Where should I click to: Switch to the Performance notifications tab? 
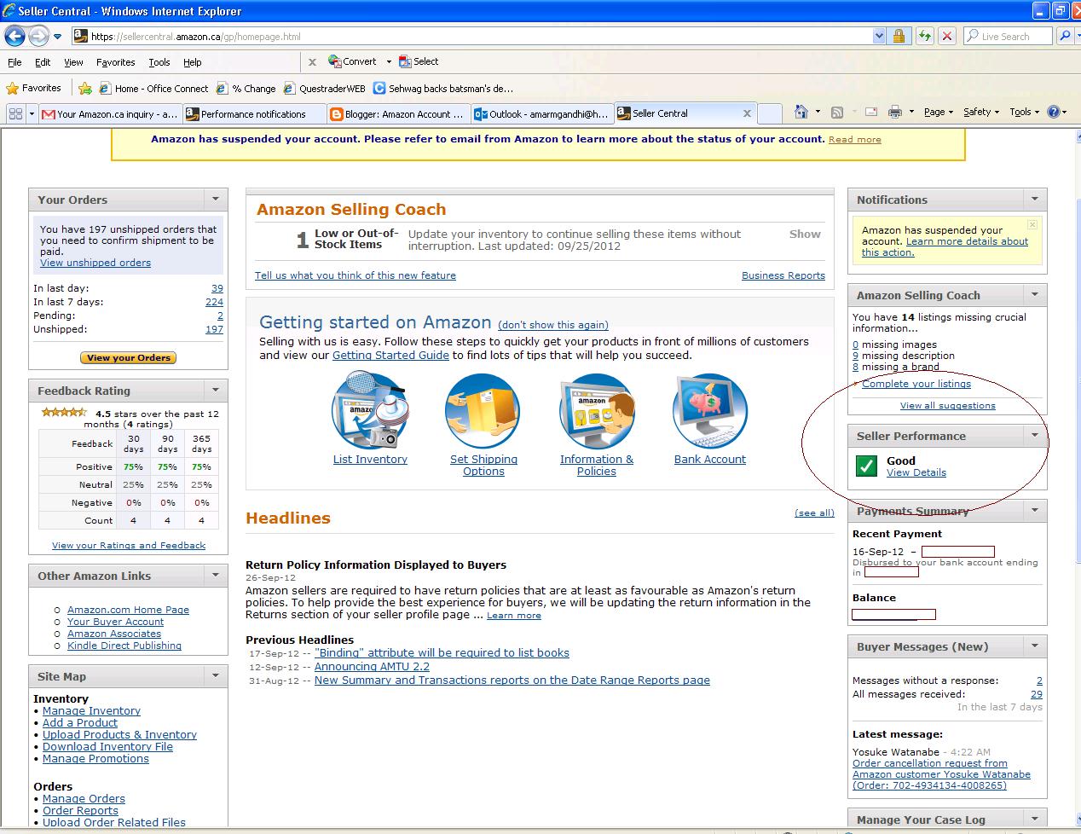253,113
